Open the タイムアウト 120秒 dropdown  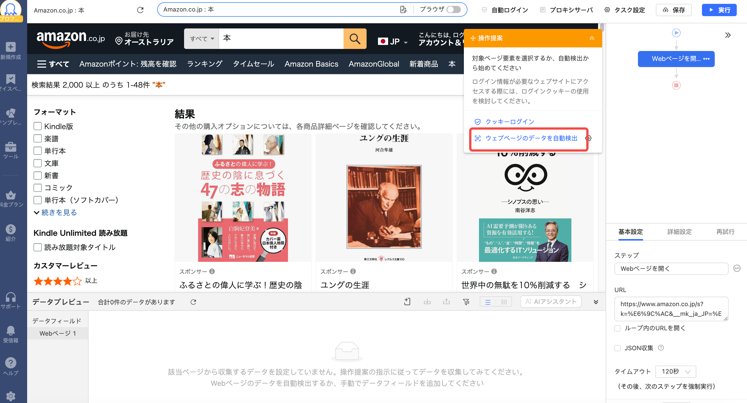pyautogui.click(x=675, y=371)
